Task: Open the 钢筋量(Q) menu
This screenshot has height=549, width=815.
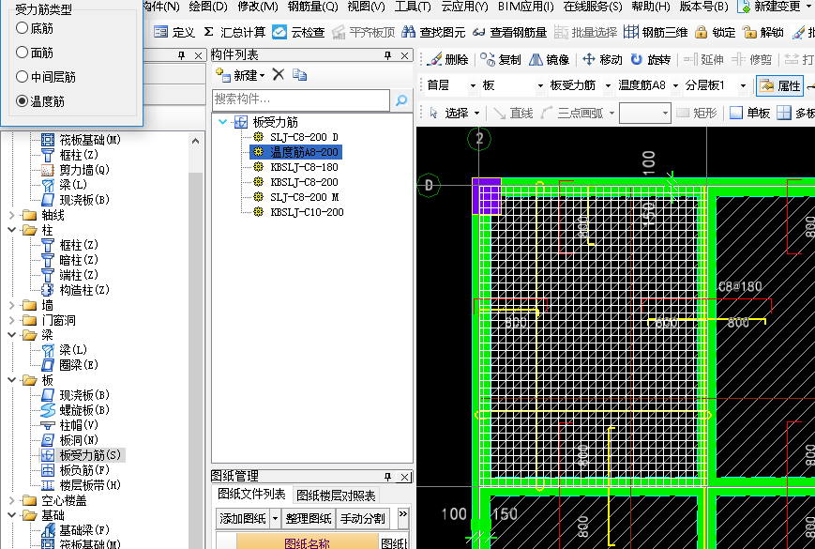Action: tap(312, 7)
